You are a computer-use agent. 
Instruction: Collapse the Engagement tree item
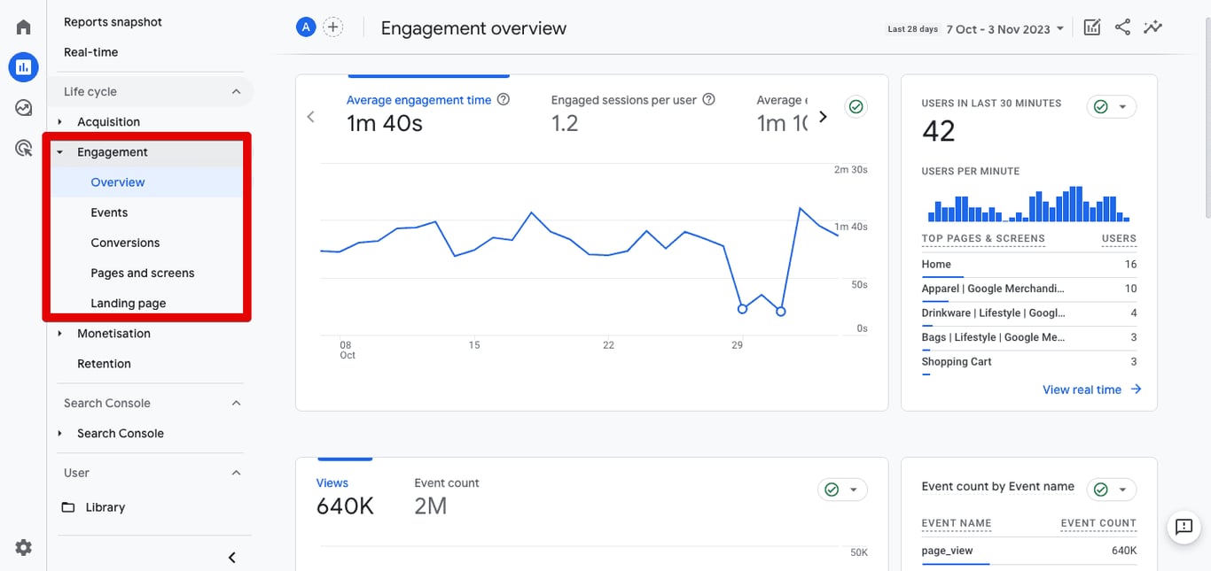59,152
